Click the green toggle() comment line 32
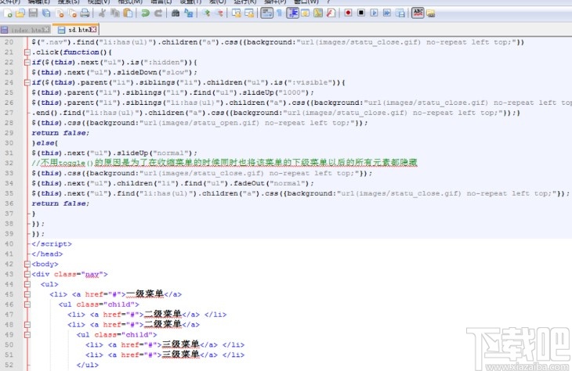Viewport: 572px width, 371px height. (224, 163)
